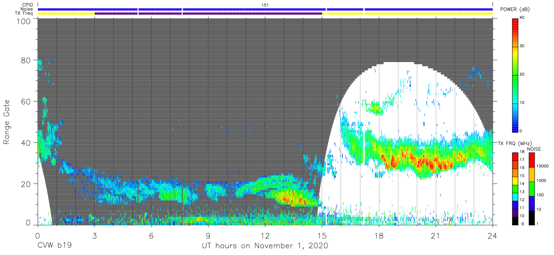The height and width of the screenshot is (255, 554).
Task: Select the 21 tick on the UT hours axis
Action: point(436,235)
